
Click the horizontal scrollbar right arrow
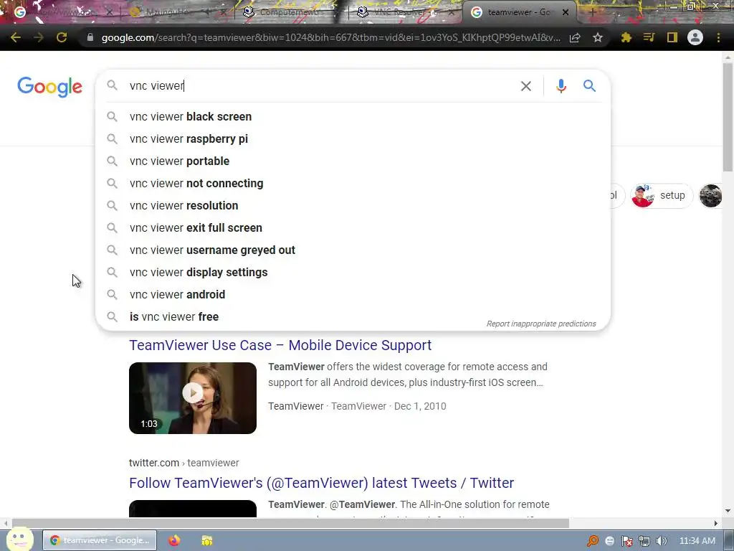(716, 523)
